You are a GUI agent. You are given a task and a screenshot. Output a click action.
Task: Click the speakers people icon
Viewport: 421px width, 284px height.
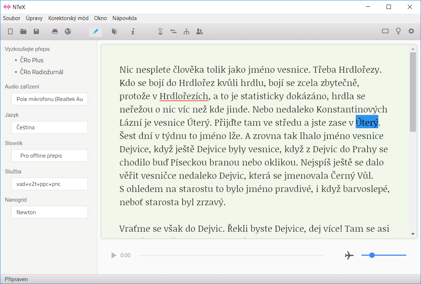click(199, 32)
